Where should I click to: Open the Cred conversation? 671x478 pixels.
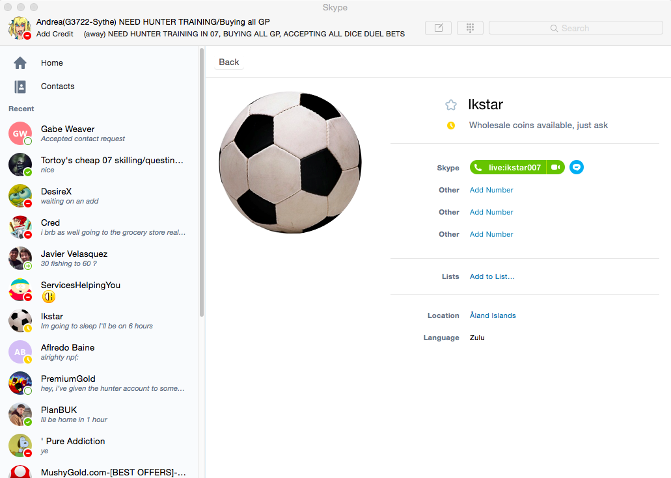(100, 227)
